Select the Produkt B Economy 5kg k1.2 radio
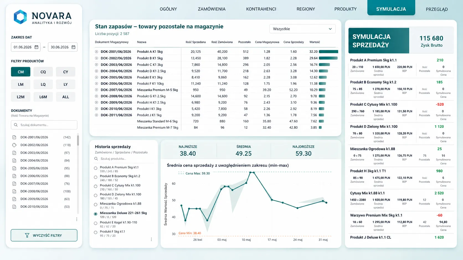The width and height of the screenshot is (463, 260). [x=96, y=177]
